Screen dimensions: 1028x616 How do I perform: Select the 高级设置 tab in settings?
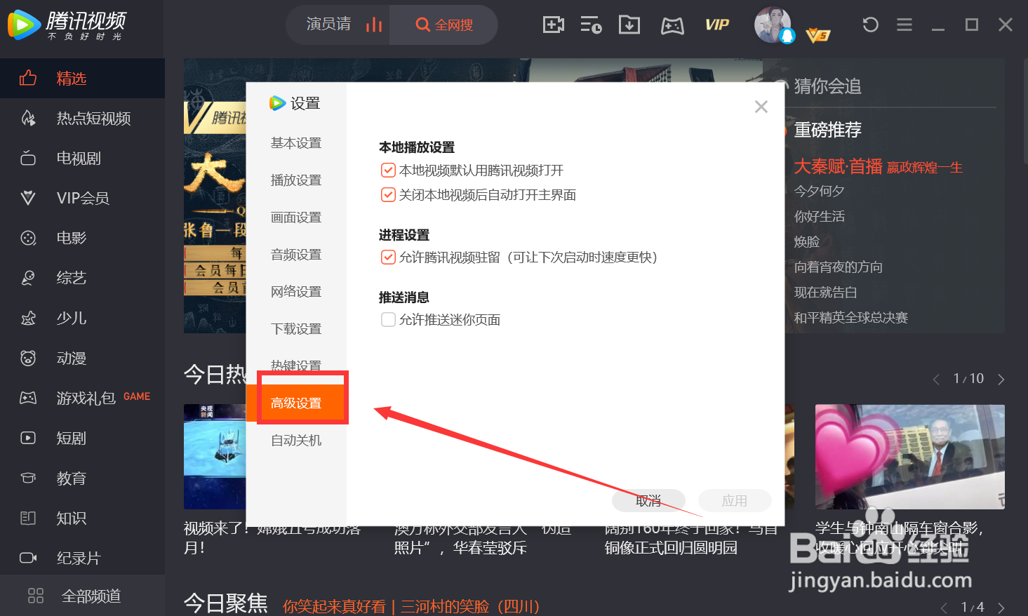point(296,403)
